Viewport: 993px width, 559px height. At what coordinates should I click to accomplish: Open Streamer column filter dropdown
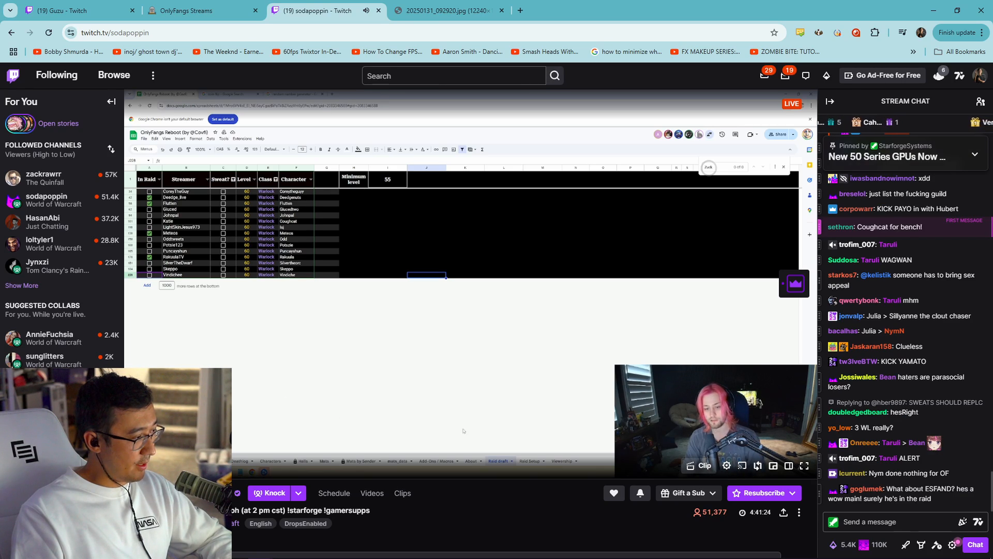(207, 180)
